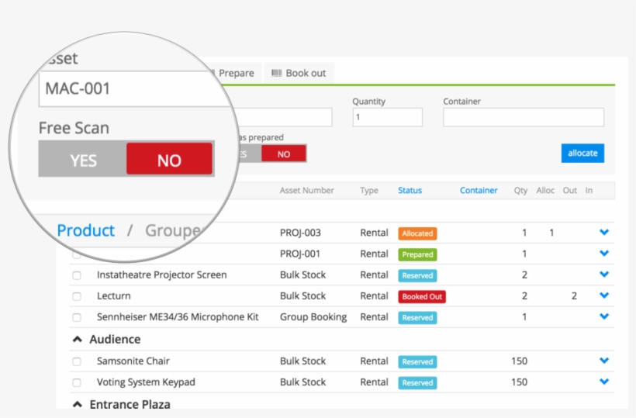This screenshot has width=636, height=418.
Task: Click the magnified Product link
Action: (x=85, y=230)
